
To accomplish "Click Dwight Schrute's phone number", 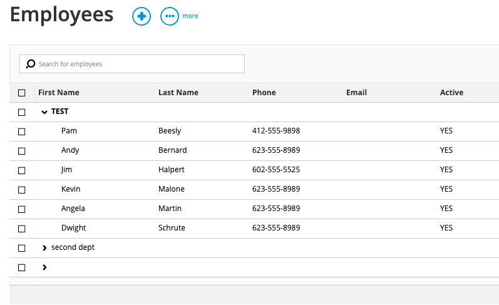I will pos(276,227).
